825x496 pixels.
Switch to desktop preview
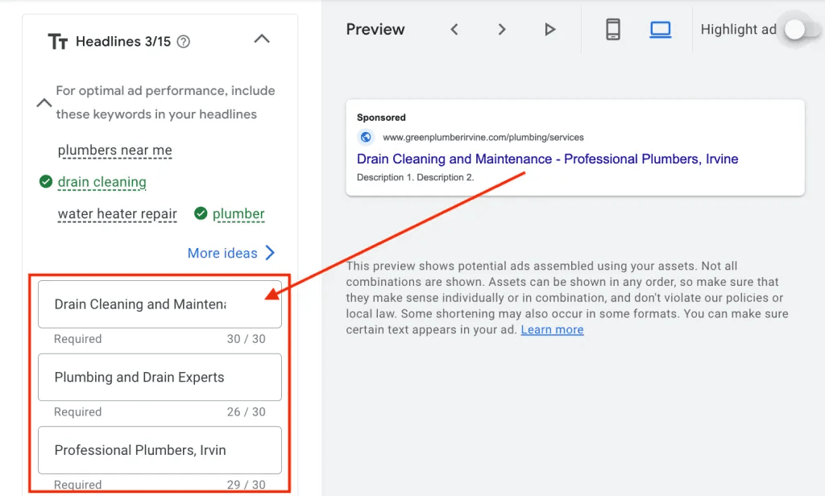[x=660, y=30]
